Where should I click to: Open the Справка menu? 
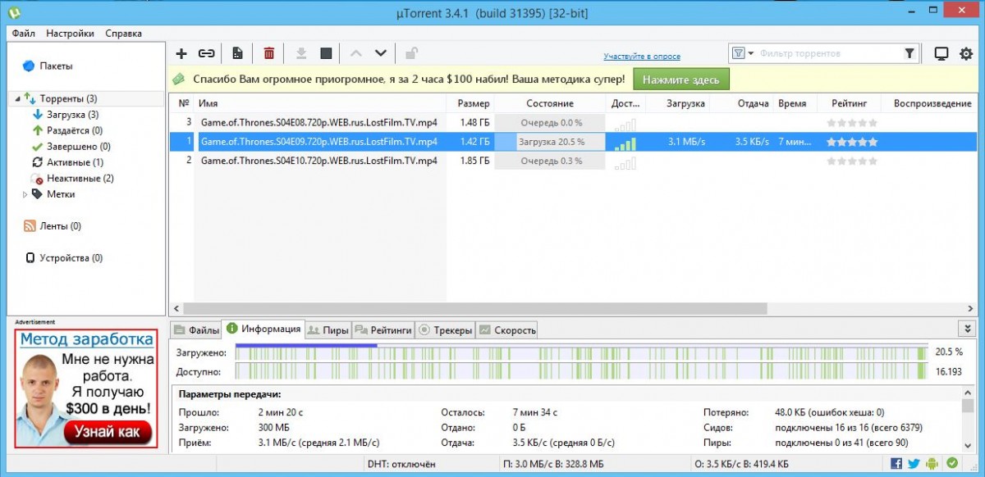click(123, 34)
